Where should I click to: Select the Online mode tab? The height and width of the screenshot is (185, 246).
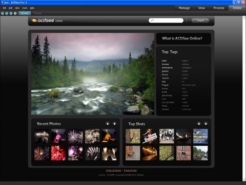point(237,8)
